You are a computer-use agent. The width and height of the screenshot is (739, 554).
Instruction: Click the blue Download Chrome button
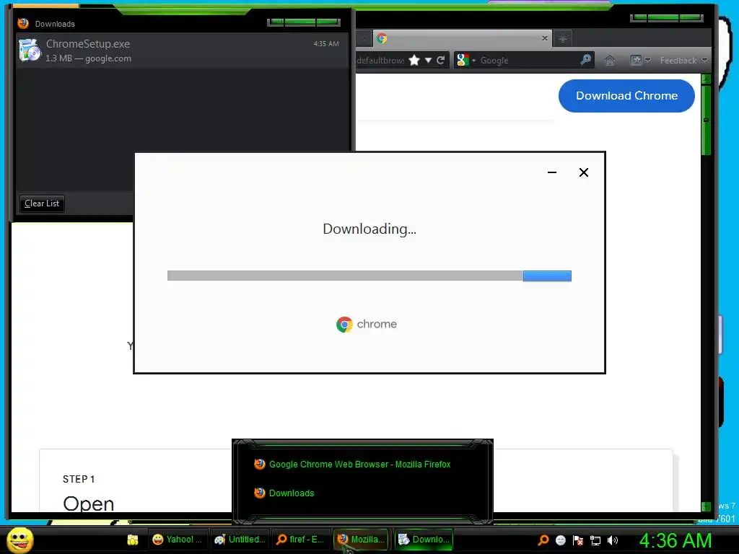point(626,96)
